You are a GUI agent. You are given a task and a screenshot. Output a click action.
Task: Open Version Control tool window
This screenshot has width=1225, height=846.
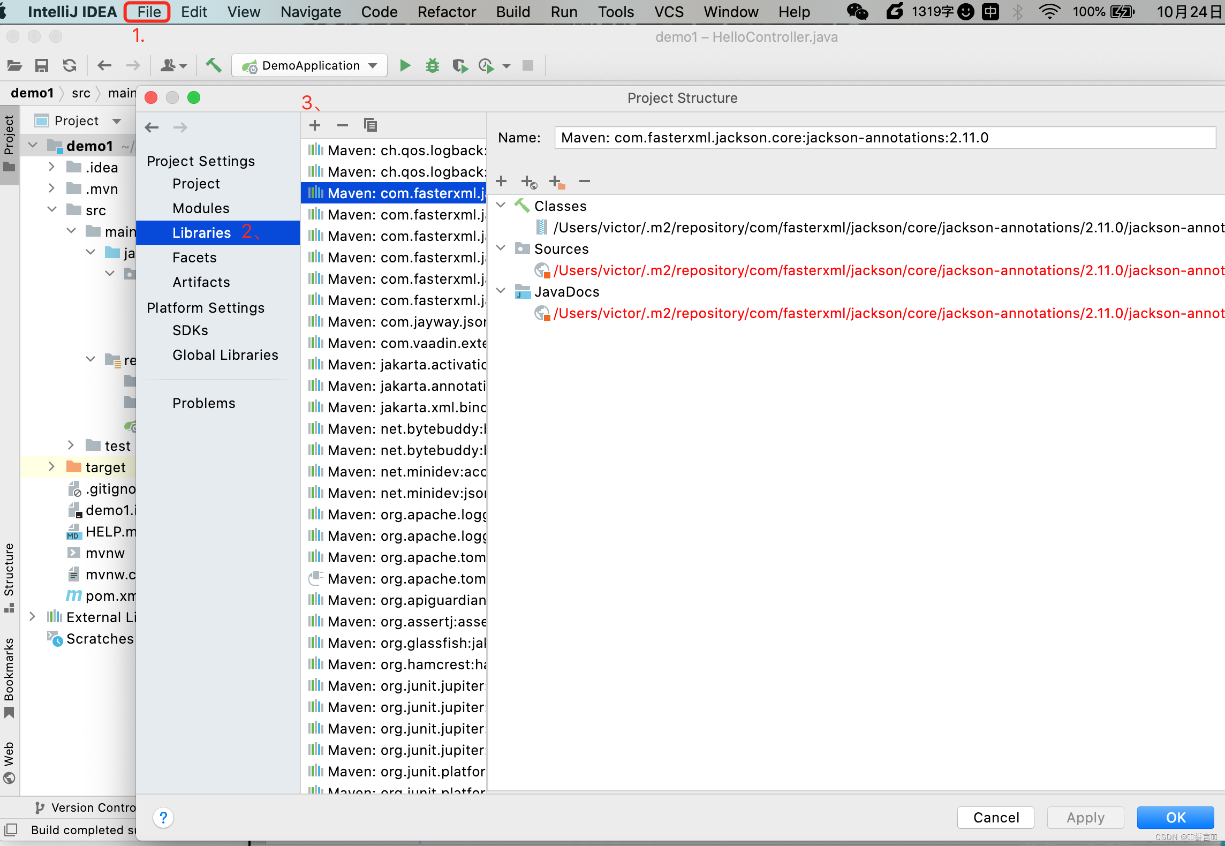85,807
